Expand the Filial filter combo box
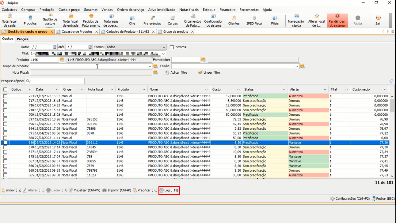This screenshot has height=223, width=396. pyautogui.click(x=164, y=54)
